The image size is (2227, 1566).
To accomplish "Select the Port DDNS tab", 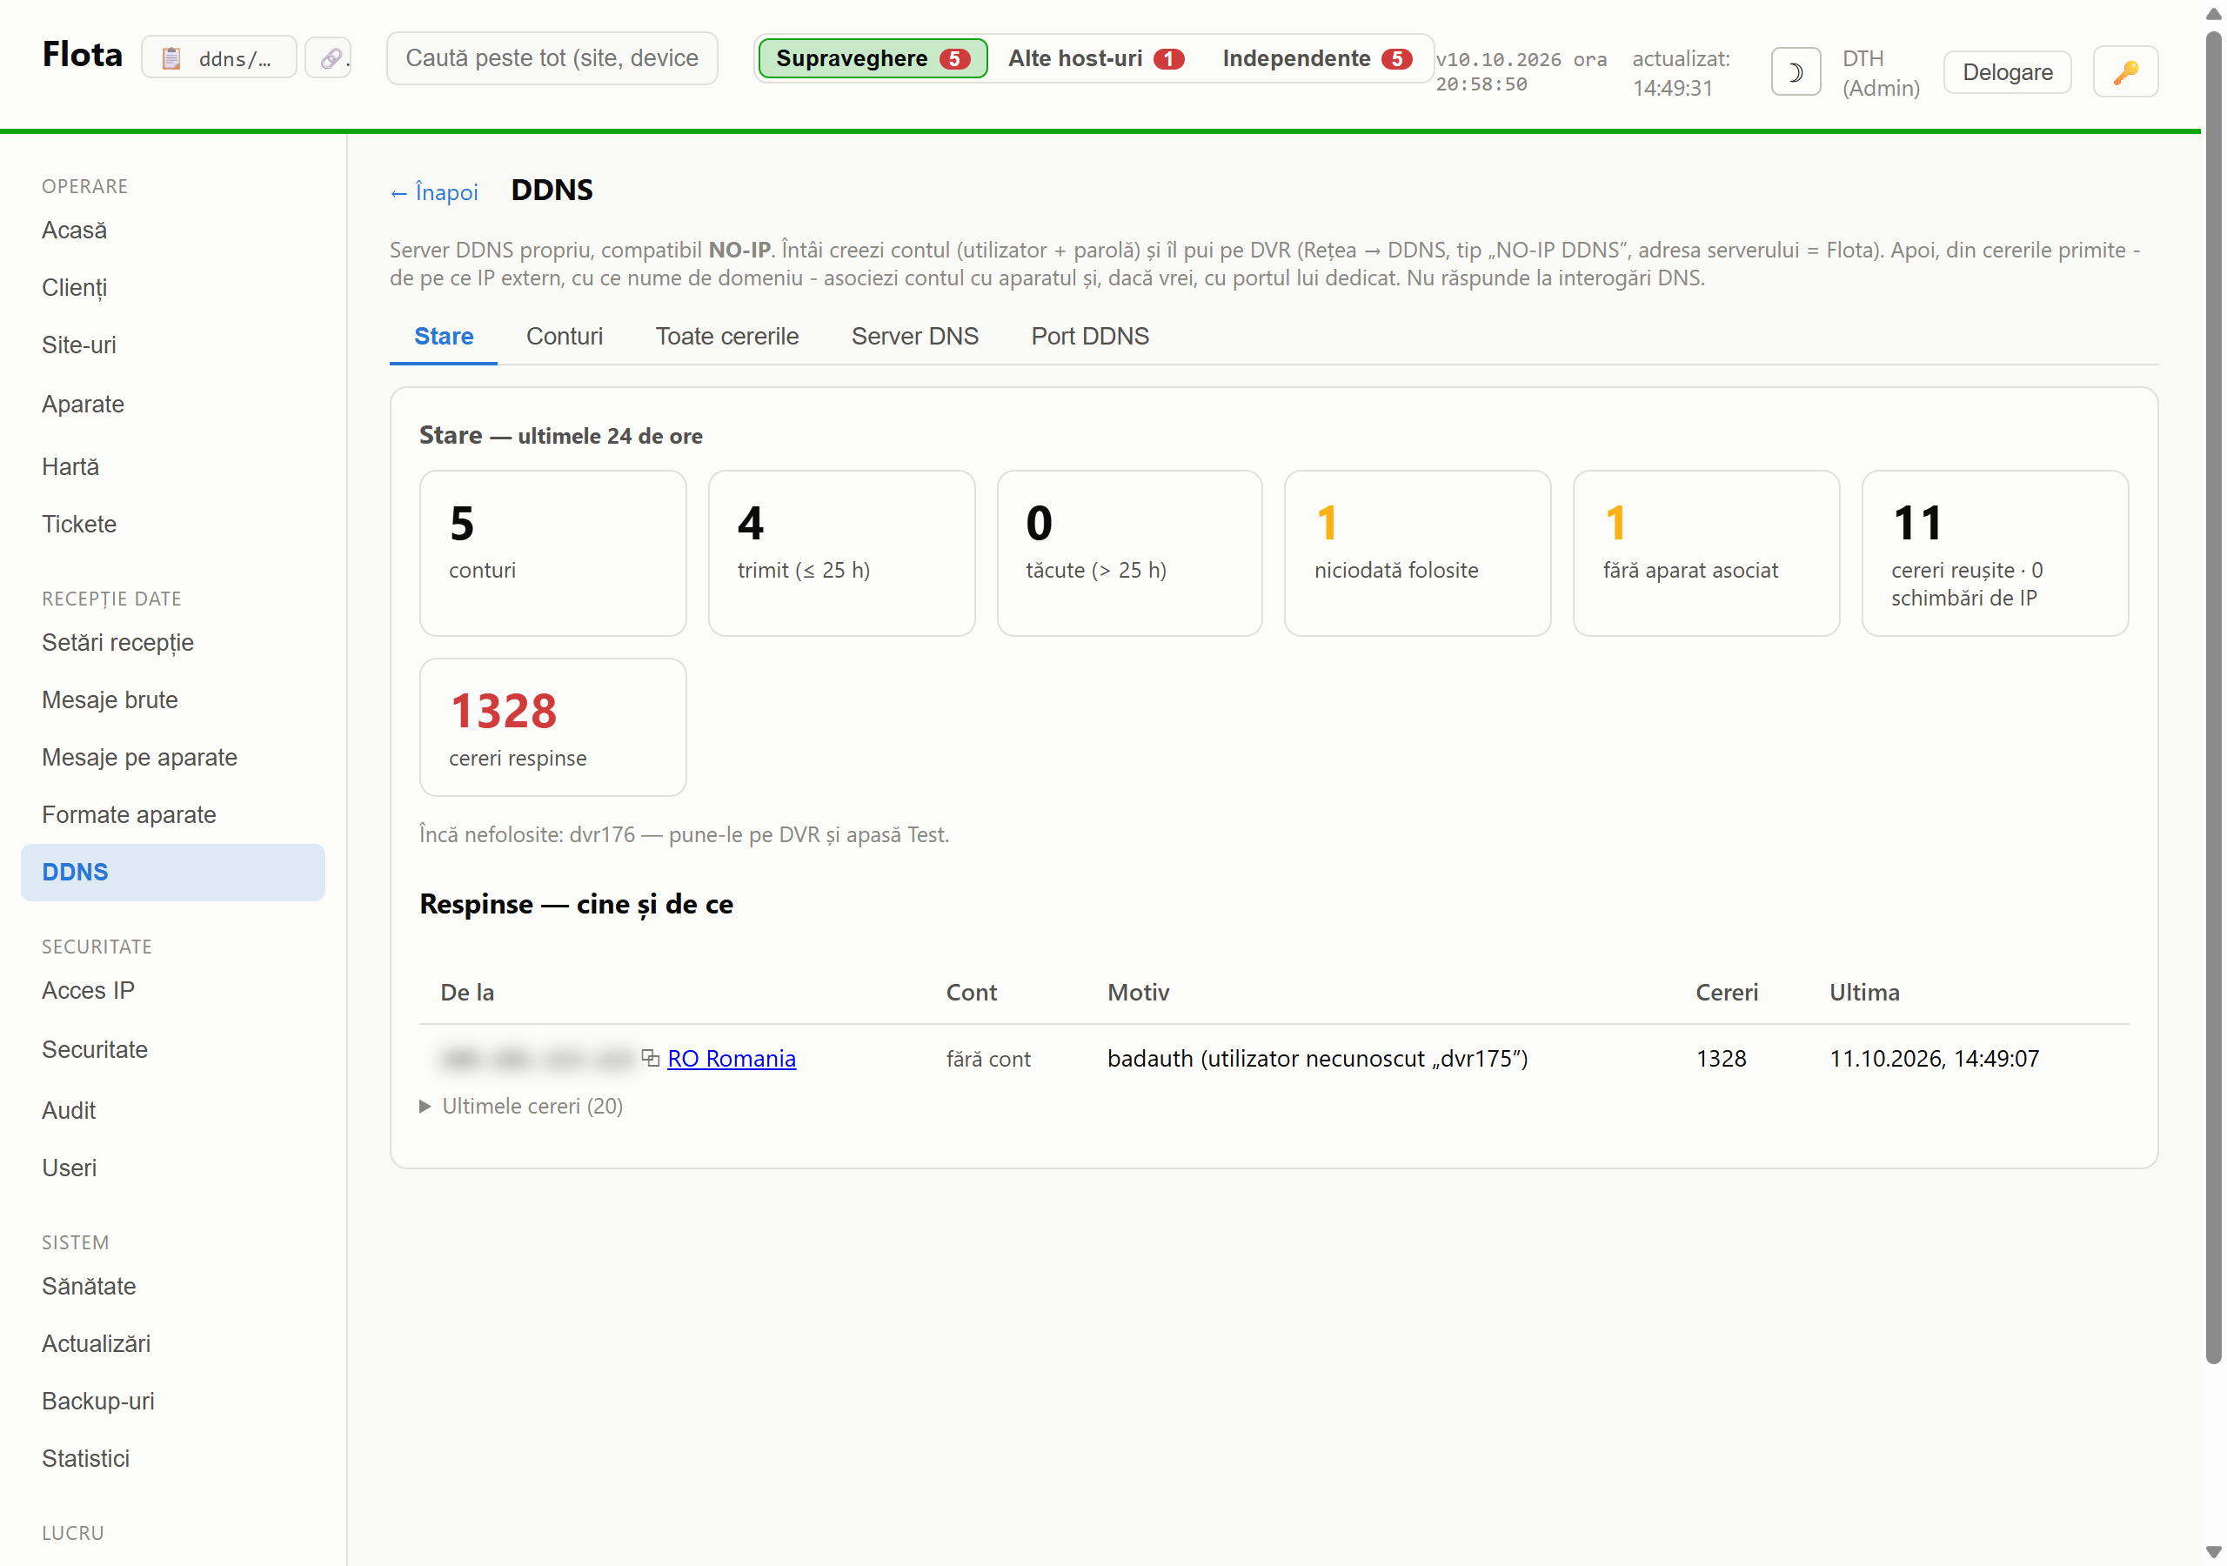I will (1089, 336).
